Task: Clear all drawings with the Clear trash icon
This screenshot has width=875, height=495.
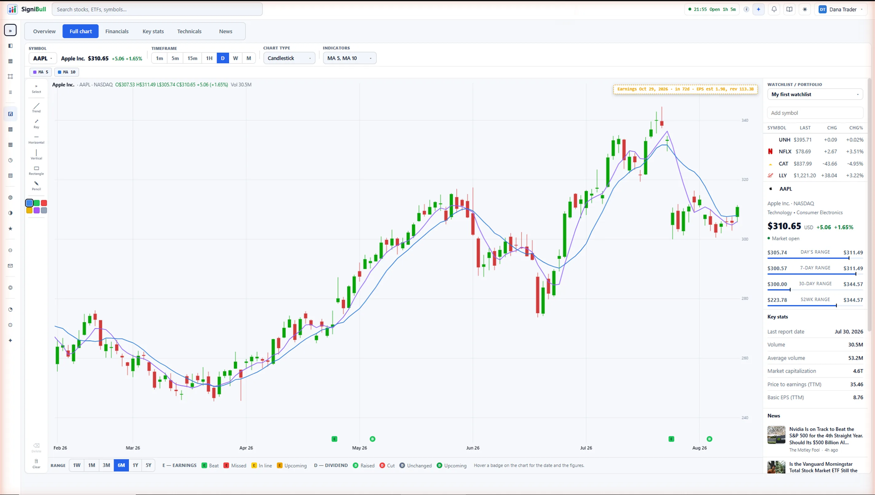Action: pos(36,463)
